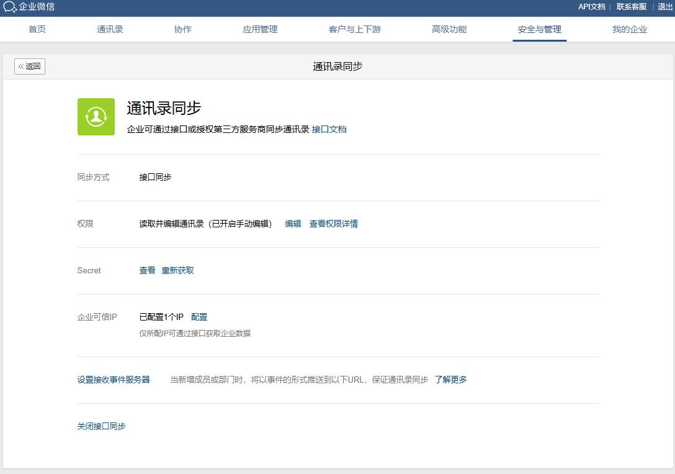Viewport: 675px width, 474px height.
Task: Switch to the 我的企业 tab
Action: pos(629,29)
